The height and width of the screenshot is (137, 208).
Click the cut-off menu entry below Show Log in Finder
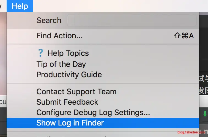tap(83, 135)
